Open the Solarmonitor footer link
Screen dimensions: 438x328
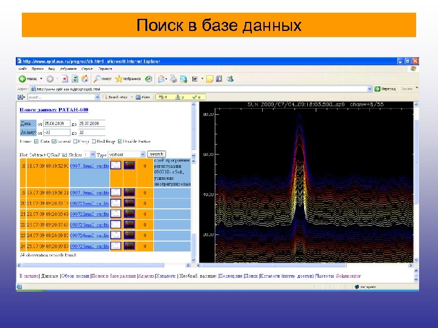(349, 276)
